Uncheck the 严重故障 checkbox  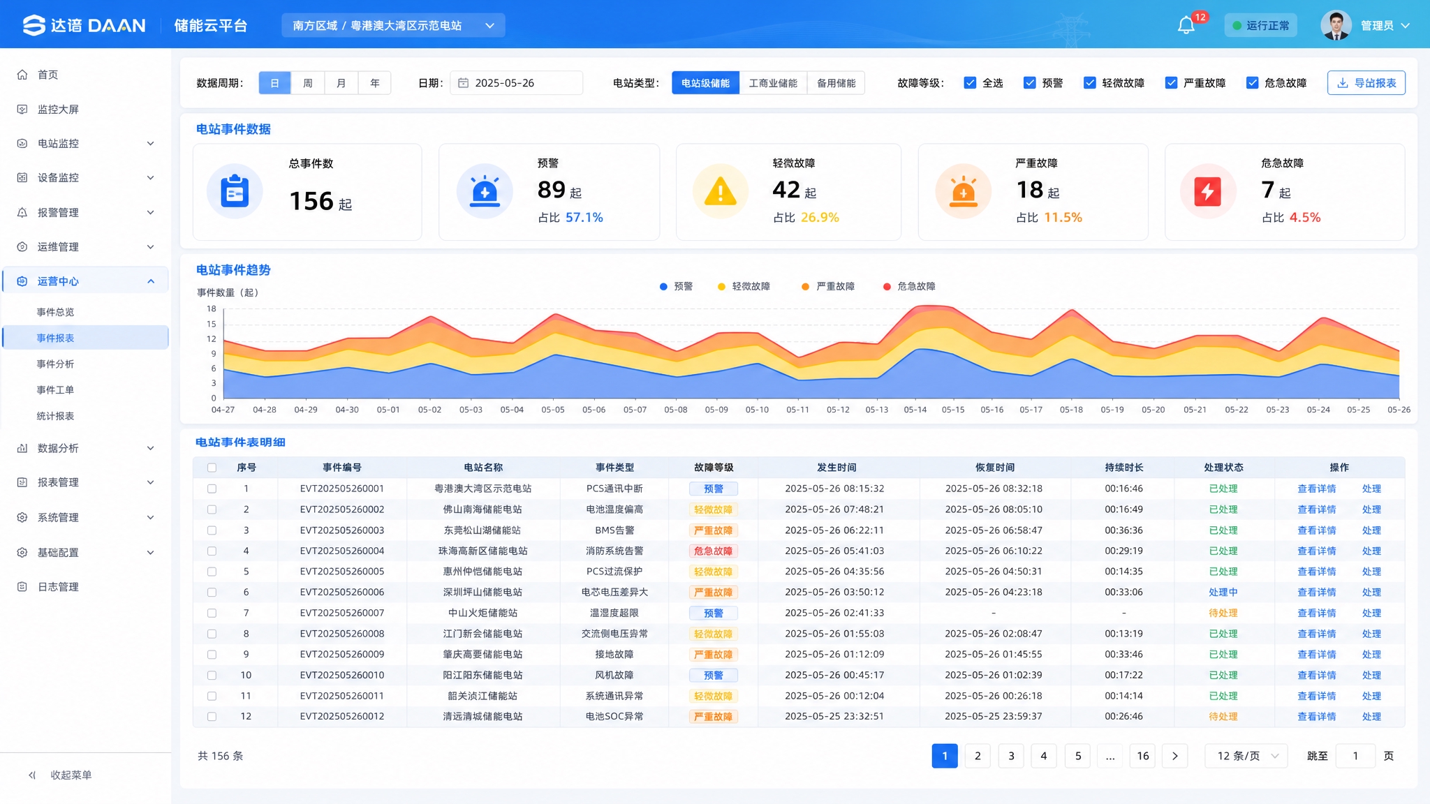coord(1171,83)
